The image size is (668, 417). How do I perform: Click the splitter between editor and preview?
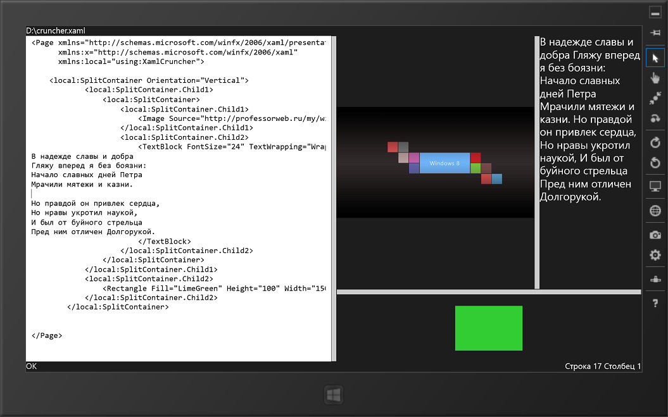pyautogui.click(x=334, y=199)
